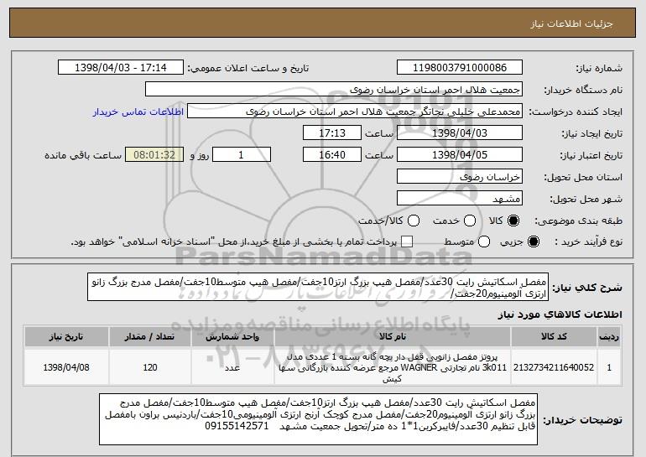Open the اطلاعات تماس خریدار link
The width and height of the screenshot is (646, 457).
[x=138, y=112]
